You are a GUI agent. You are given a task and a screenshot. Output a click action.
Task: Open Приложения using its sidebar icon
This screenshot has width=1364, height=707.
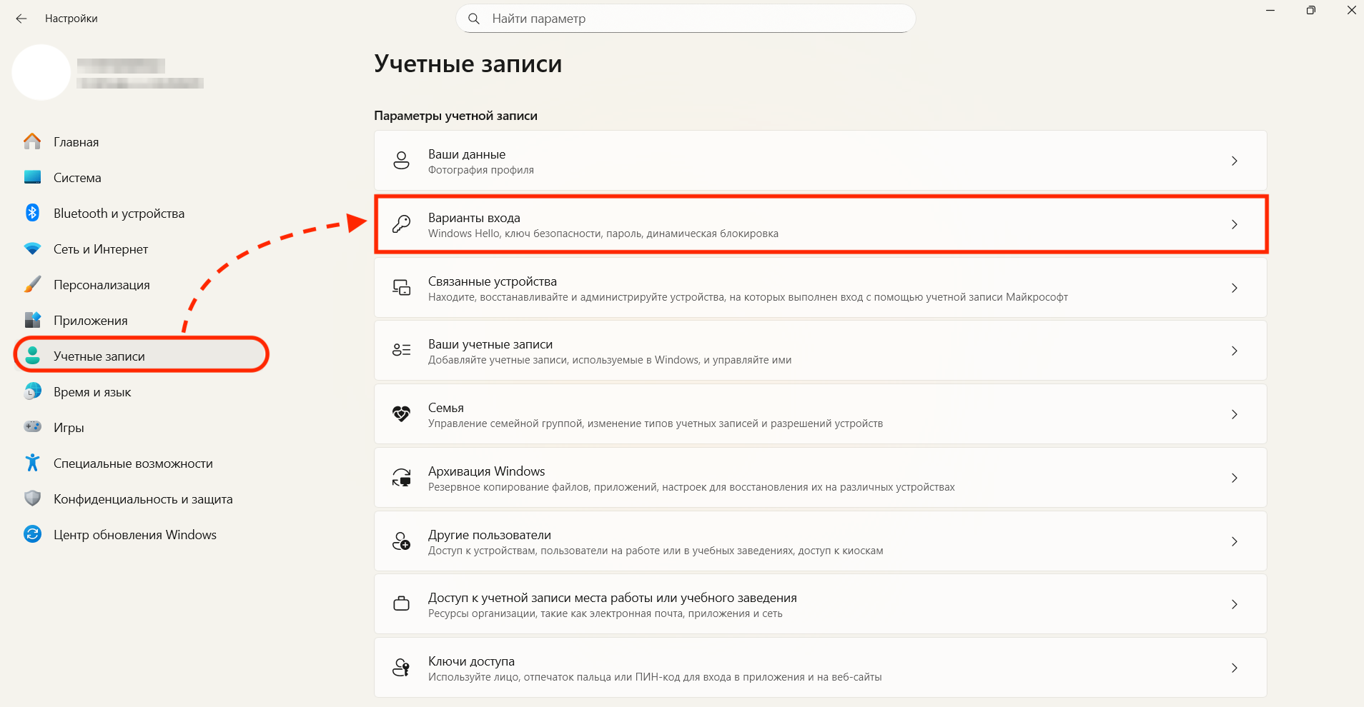tap(32, 320)
